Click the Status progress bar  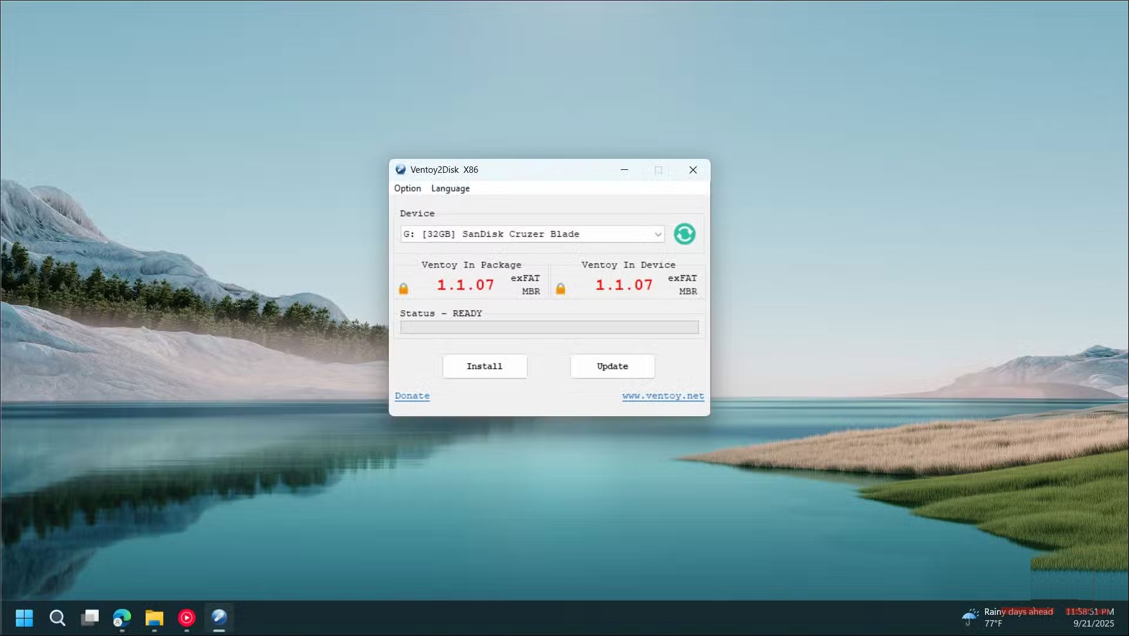(x=549, y=327)
